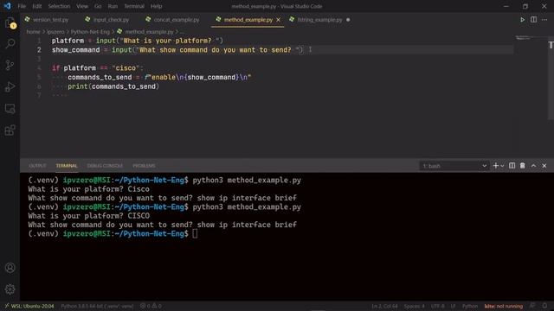Screen dimensions: 554x311
Task: Change language mode via Python status
Action: point(470,306)
